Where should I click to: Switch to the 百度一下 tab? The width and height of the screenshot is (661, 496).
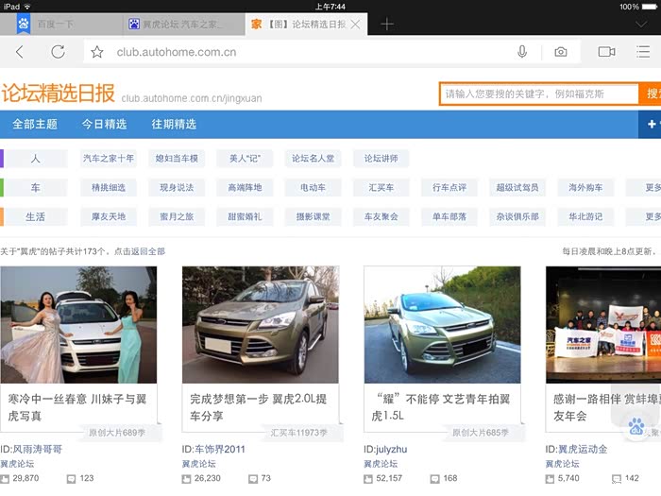(57, 24)
